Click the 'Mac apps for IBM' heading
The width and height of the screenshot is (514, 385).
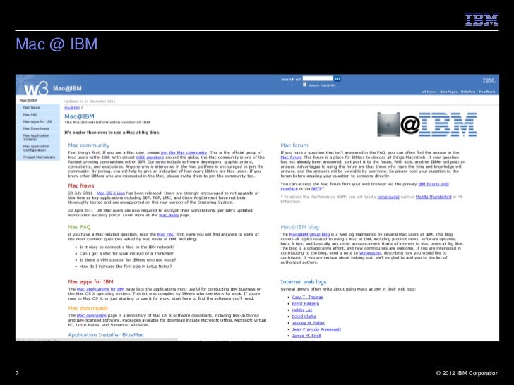pos(90,282)
